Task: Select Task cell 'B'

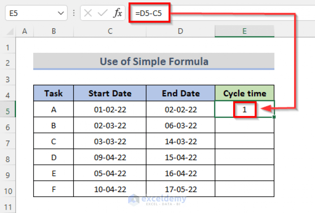Action: pyautogui.click(x=53, y=125)
